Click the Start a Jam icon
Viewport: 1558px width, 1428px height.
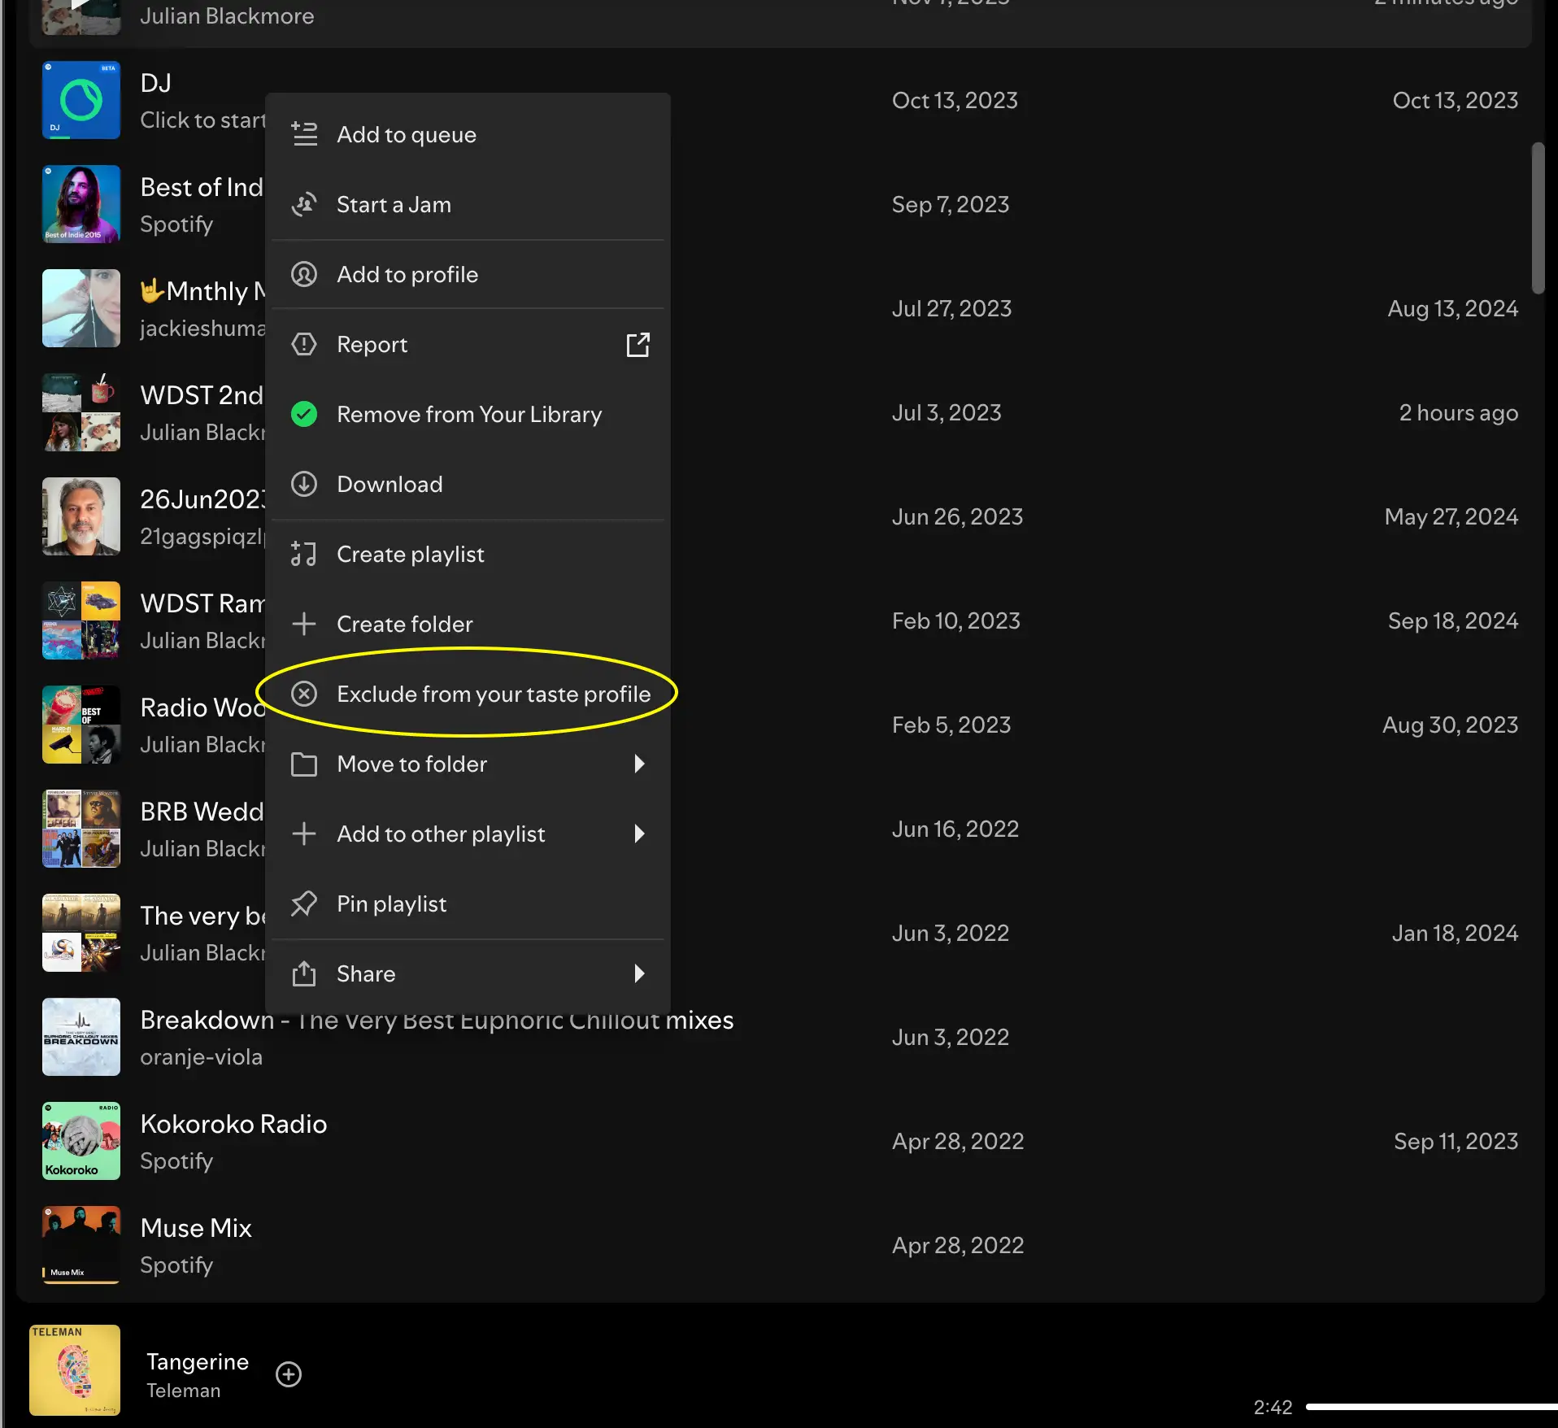[x=304, y=204]
